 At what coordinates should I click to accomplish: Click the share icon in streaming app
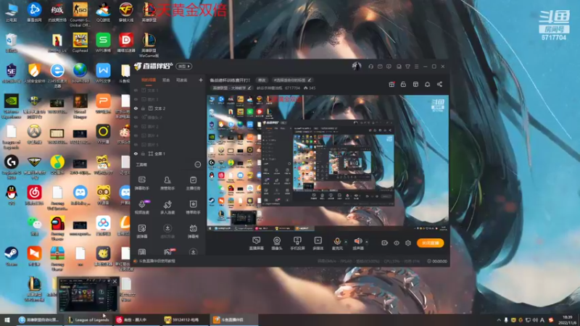(x=439, y=84)
